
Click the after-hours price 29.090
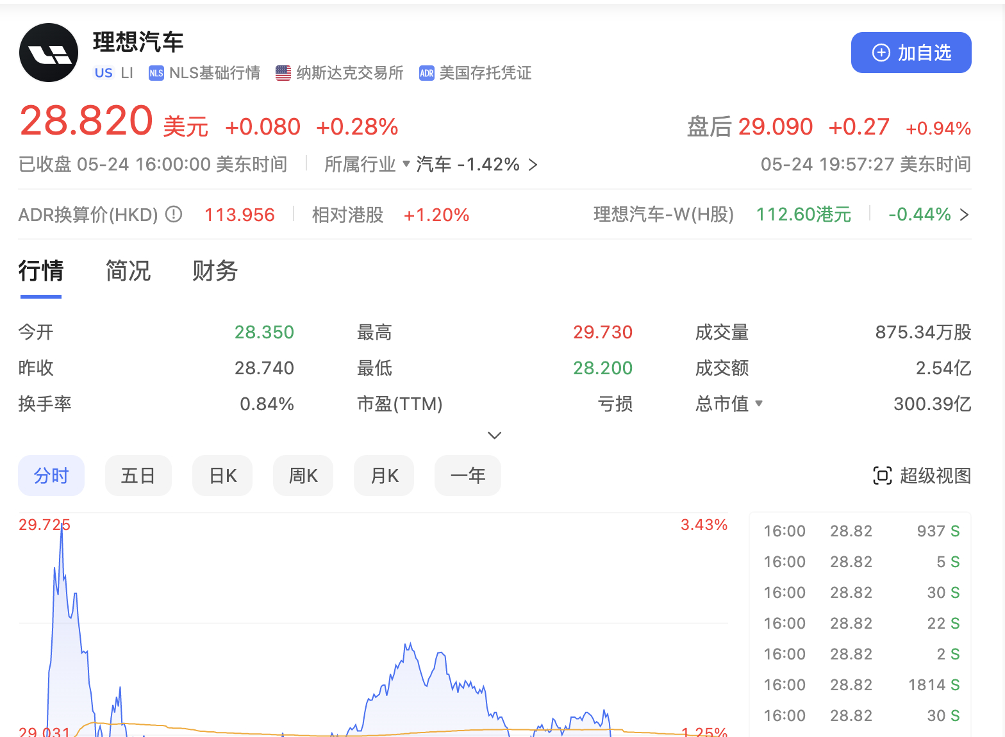tap(776, 127)
